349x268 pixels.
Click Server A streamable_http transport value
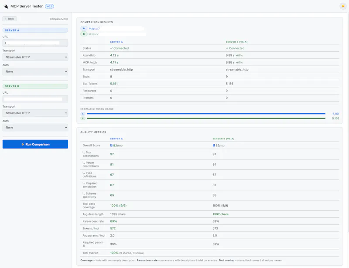(121, 70)
